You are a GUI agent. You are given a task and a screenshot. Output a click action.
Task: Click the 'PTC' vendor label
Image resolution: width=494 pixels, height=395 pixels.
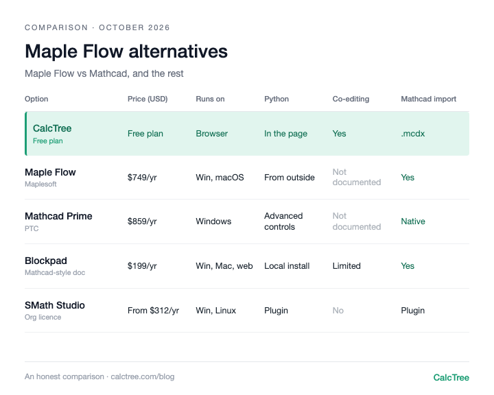click(x=32, y=228)
